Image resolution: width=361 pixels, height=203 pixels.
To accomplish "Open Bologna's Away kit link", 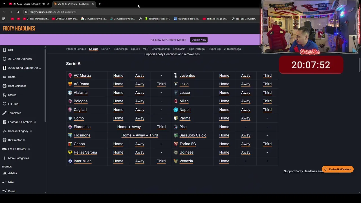I will tap(140, 101).
